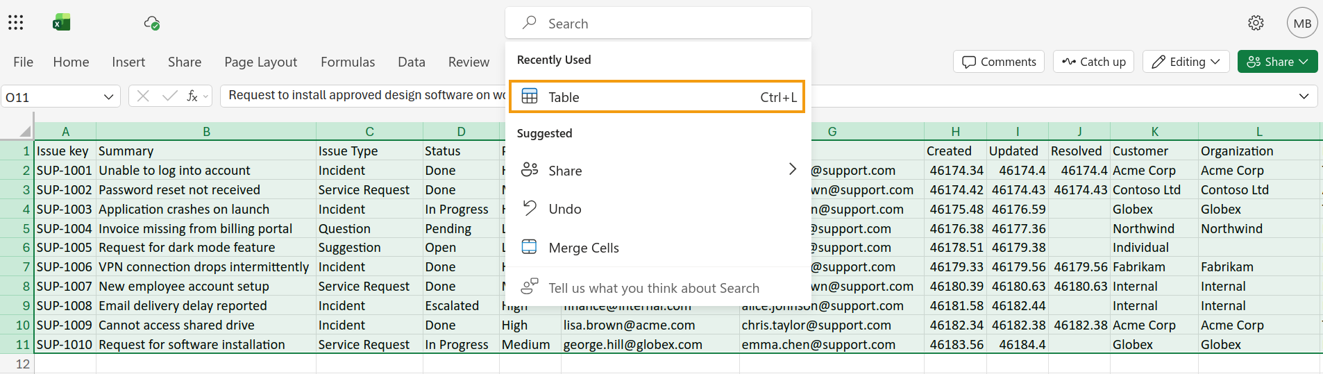This screenshot has height=374, width=1323.
Task: Open the app launcher grid
Action: pyautogui.click(x=16, y=23)
